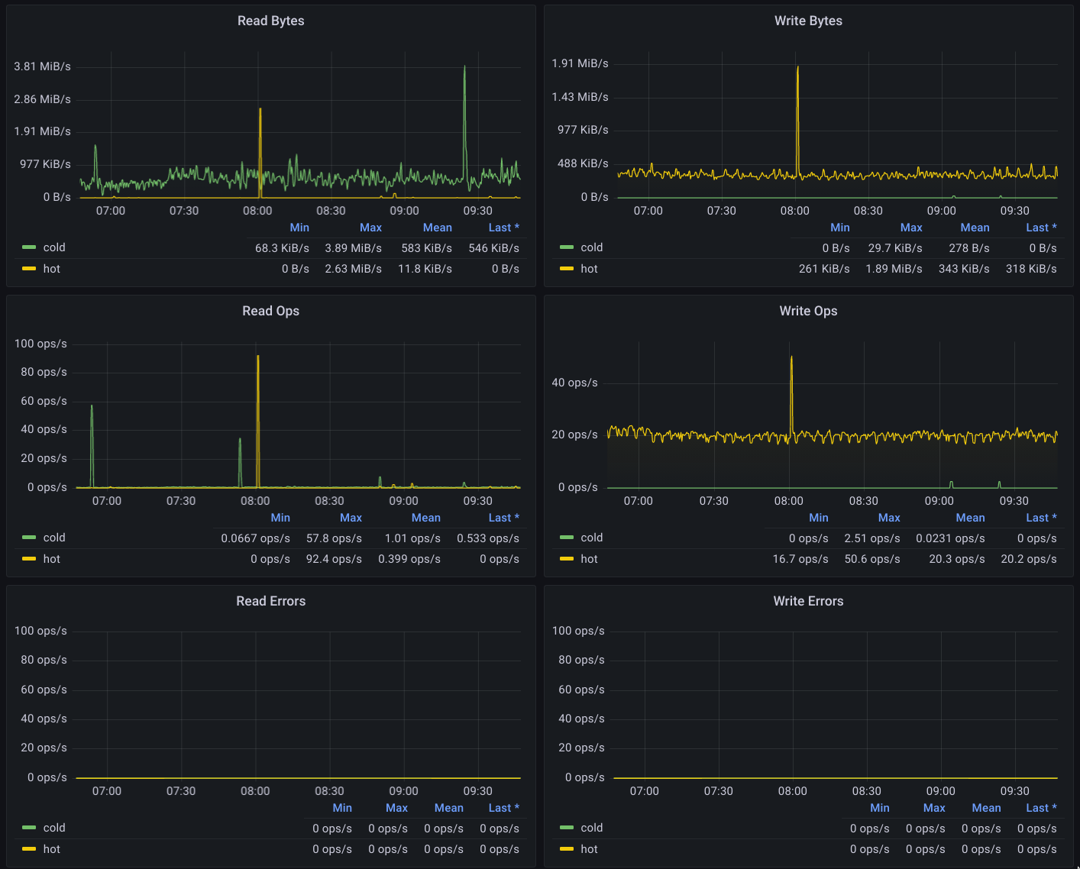The width and height of the screenshot is (1080, 869).
Task: Sort Read Ops legend by Min
Action: (280, 518)
